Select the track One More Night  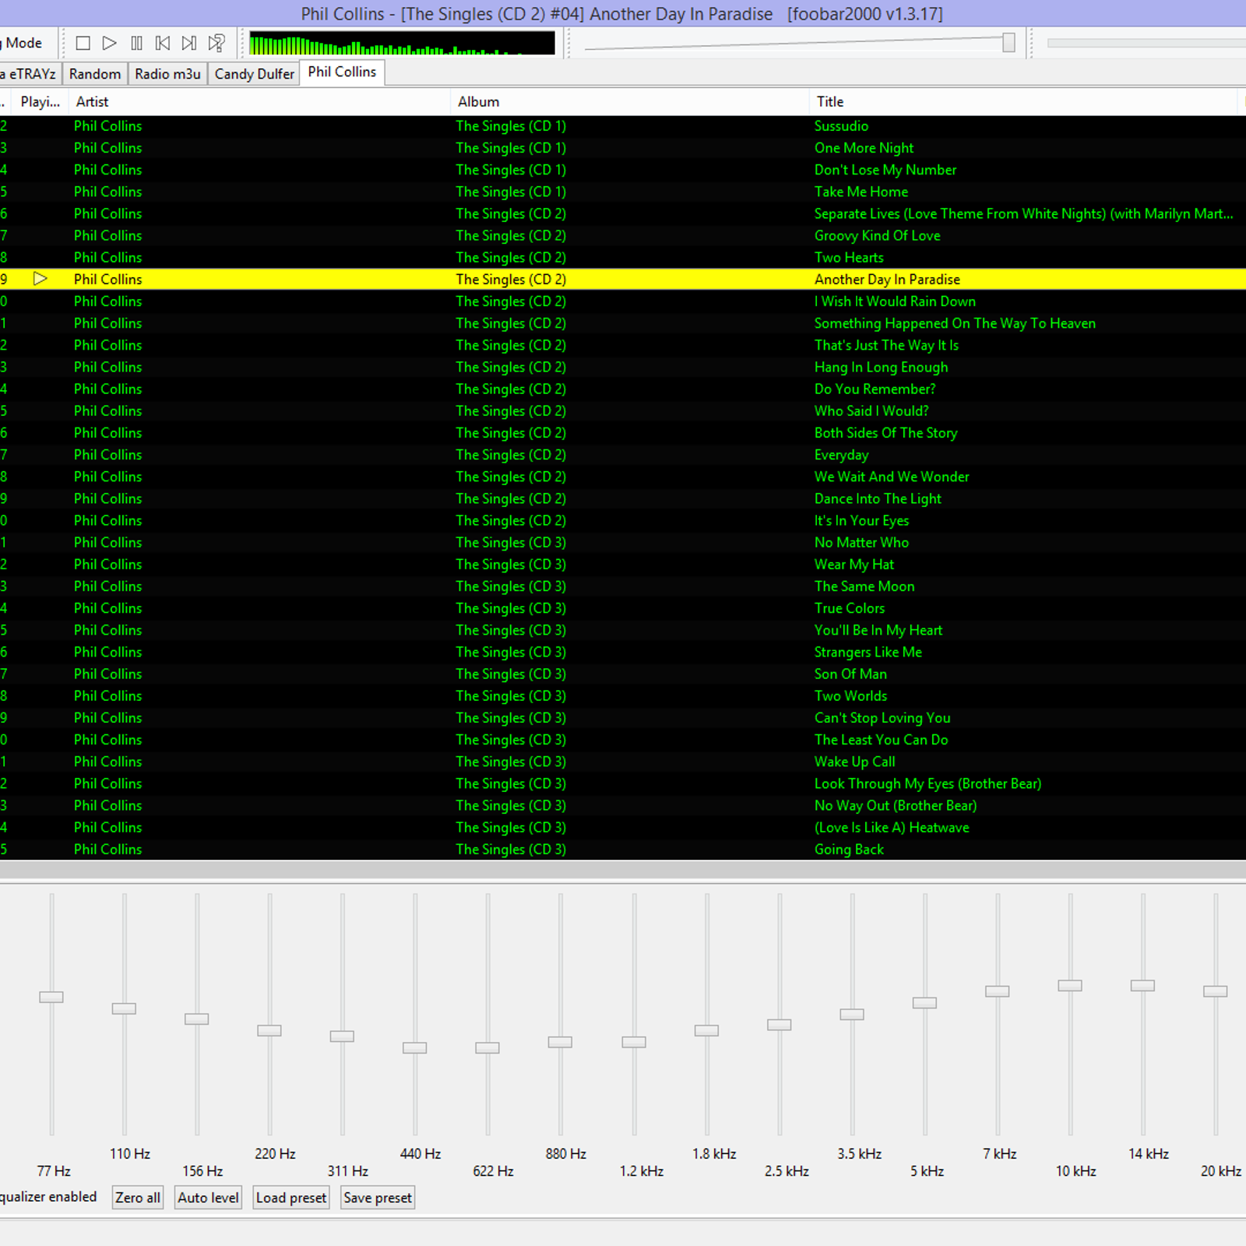click(623, 148)
